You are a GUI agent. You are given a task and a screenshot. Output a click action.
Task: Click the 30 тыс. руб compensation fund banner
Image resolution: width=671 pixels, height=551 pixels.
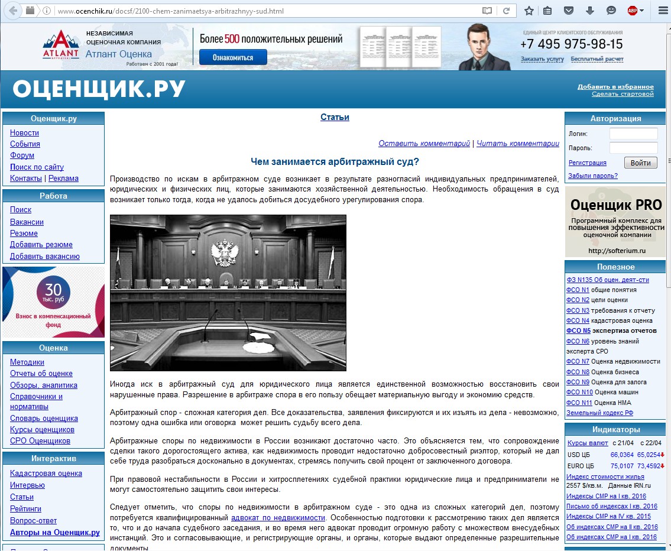pyautogui.click(x=53, y=302)
